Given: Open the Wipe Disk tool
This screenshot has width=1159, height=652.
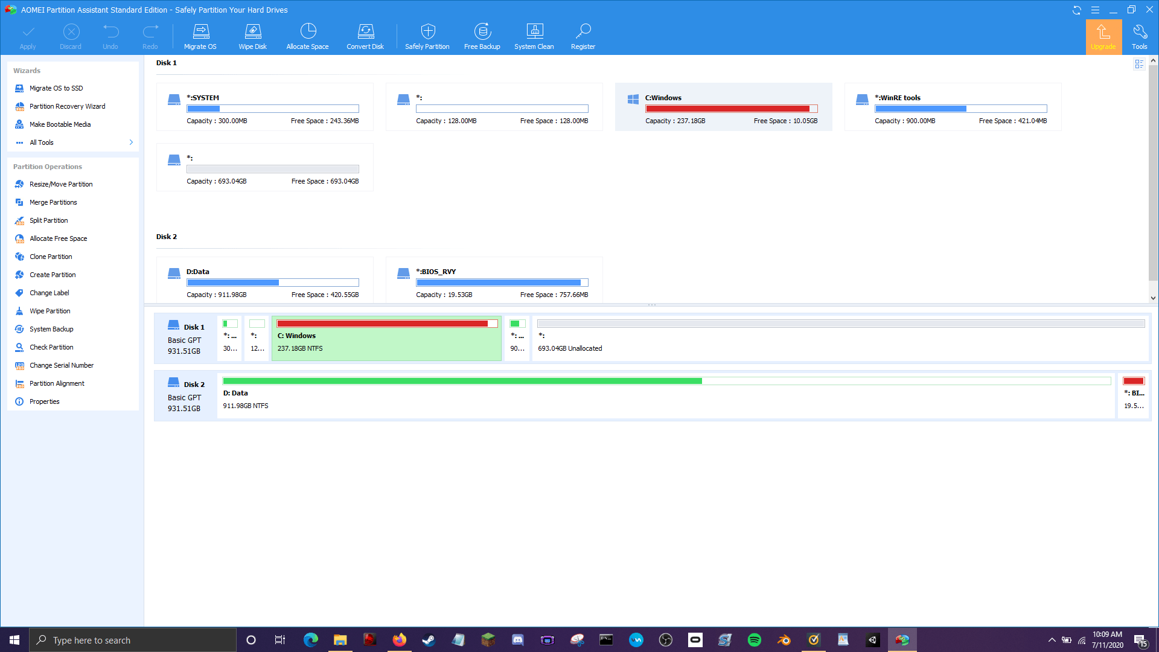Looking at the screenshot, I should (x=252, y=36).
